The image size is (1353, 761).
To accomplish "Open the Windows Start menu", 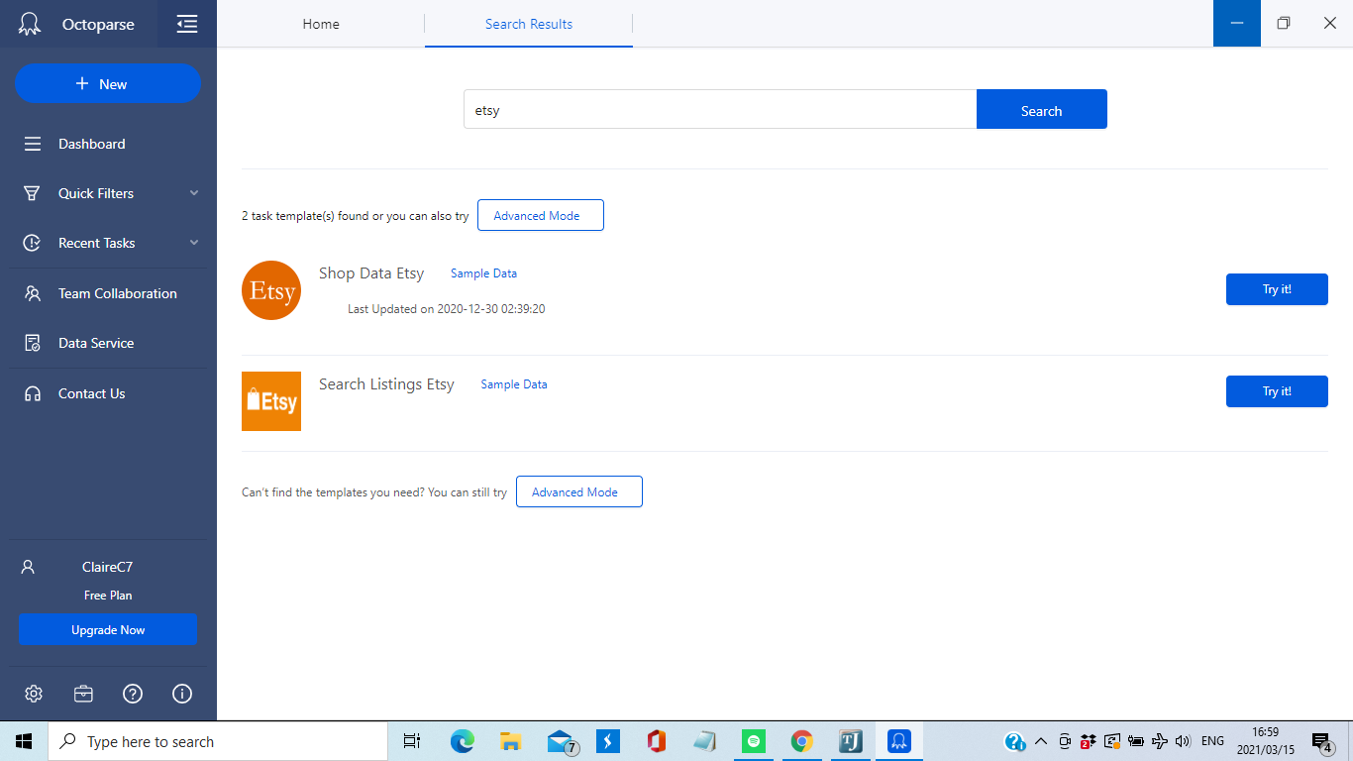I will click(24, 741).
